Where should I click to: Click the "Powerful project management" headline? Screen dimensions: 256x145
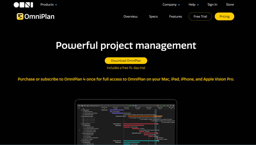pyautogui.click(x=126, y=45)
